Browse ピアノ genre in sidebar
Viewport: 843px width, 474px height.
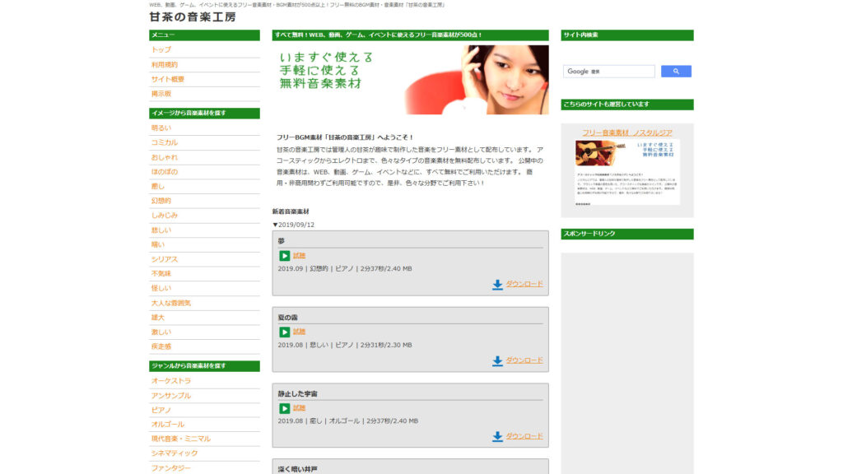point(161,410)
